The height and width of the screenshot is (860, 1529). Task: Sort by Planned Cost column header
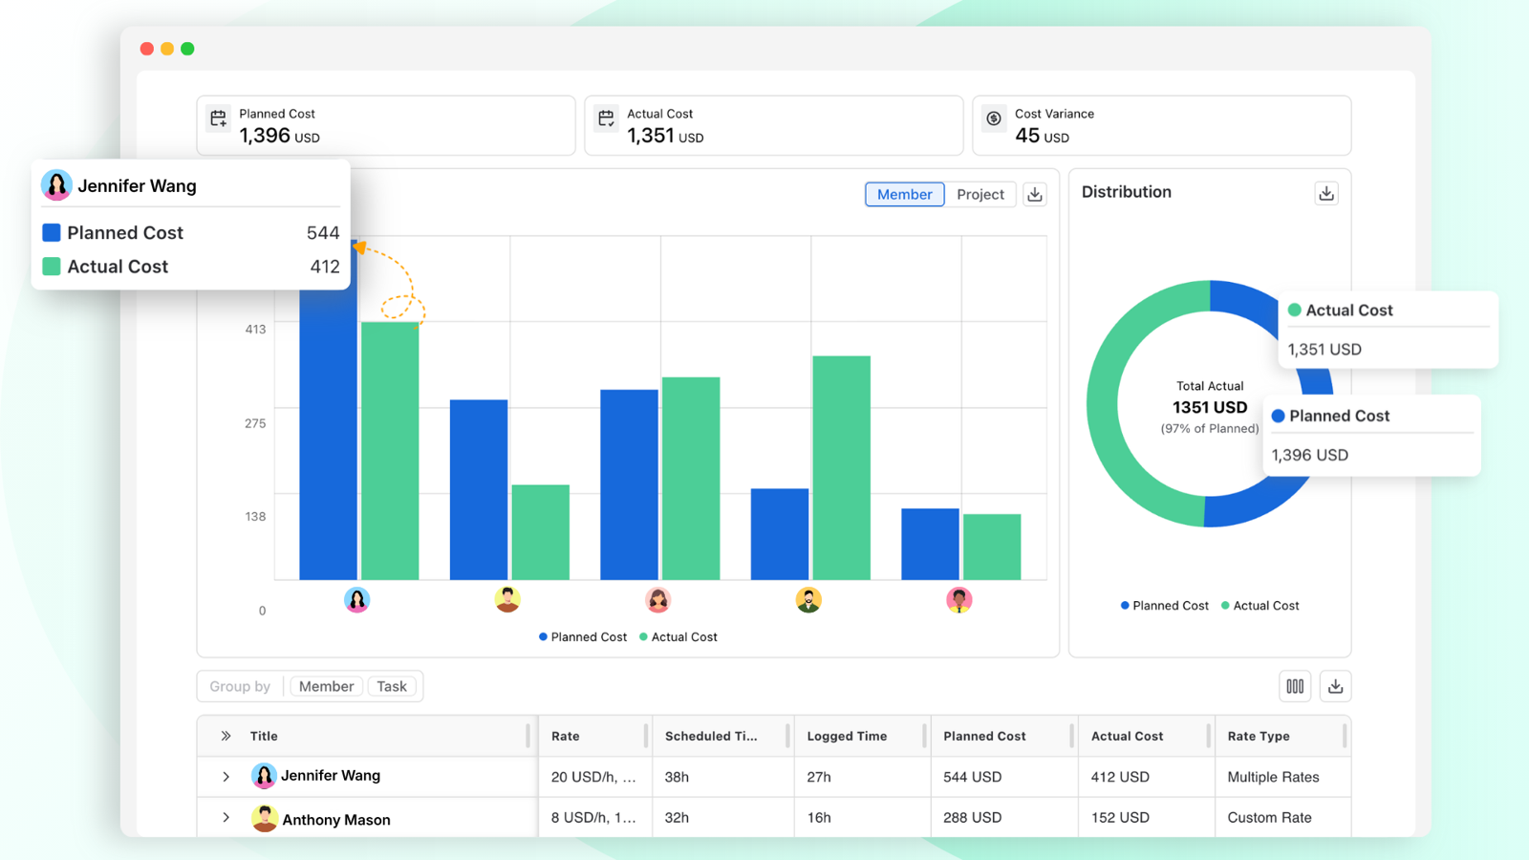click(984, 736)
